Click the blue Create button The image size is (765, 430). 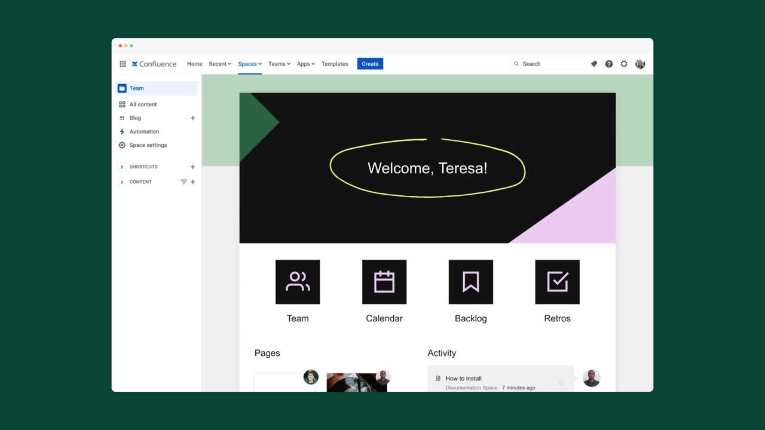(370, 63)
